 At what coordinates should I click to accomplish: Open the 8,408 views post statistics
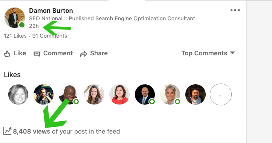pos(66,131)
